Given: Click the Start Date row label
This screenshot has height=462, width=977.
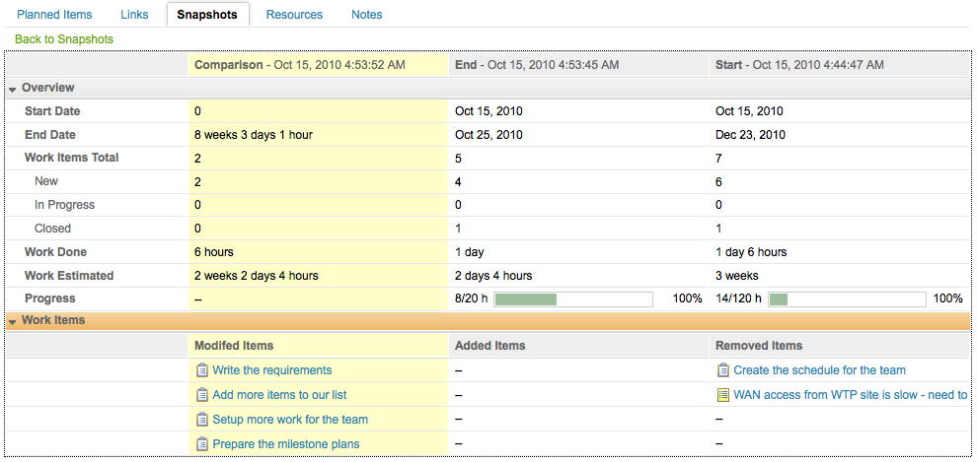Looking at the screenshot, I should point(52,112).
